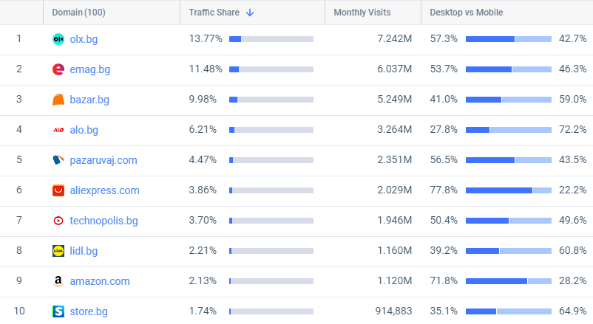Select the 13.77% traffic share value

tap(206, 38)
